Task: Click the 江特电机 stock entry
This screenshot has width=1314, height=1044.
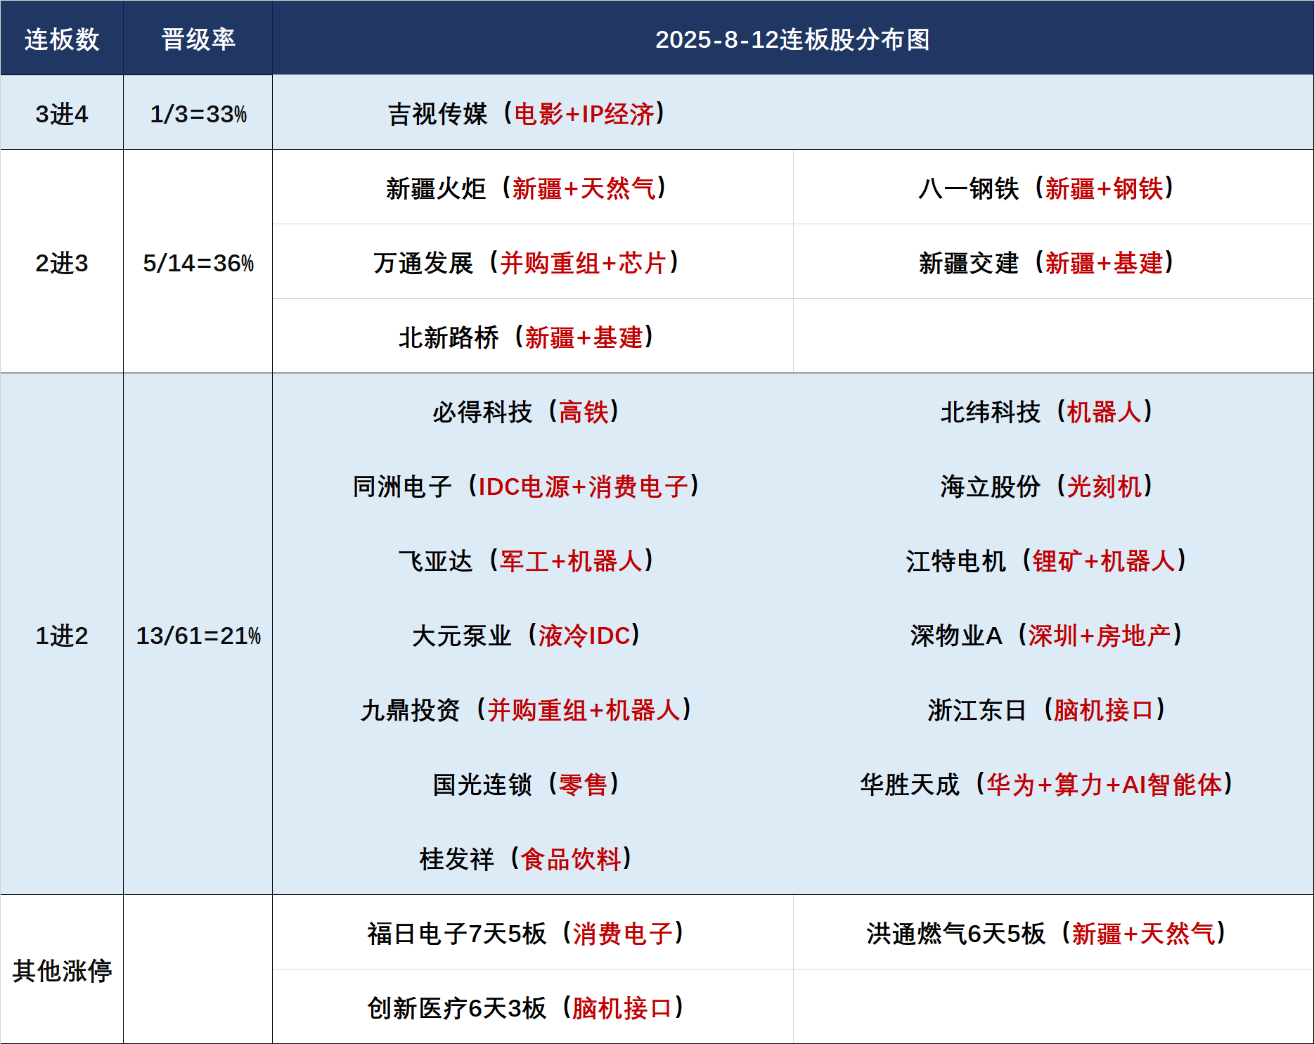Action: click(x=1047, y=561)
